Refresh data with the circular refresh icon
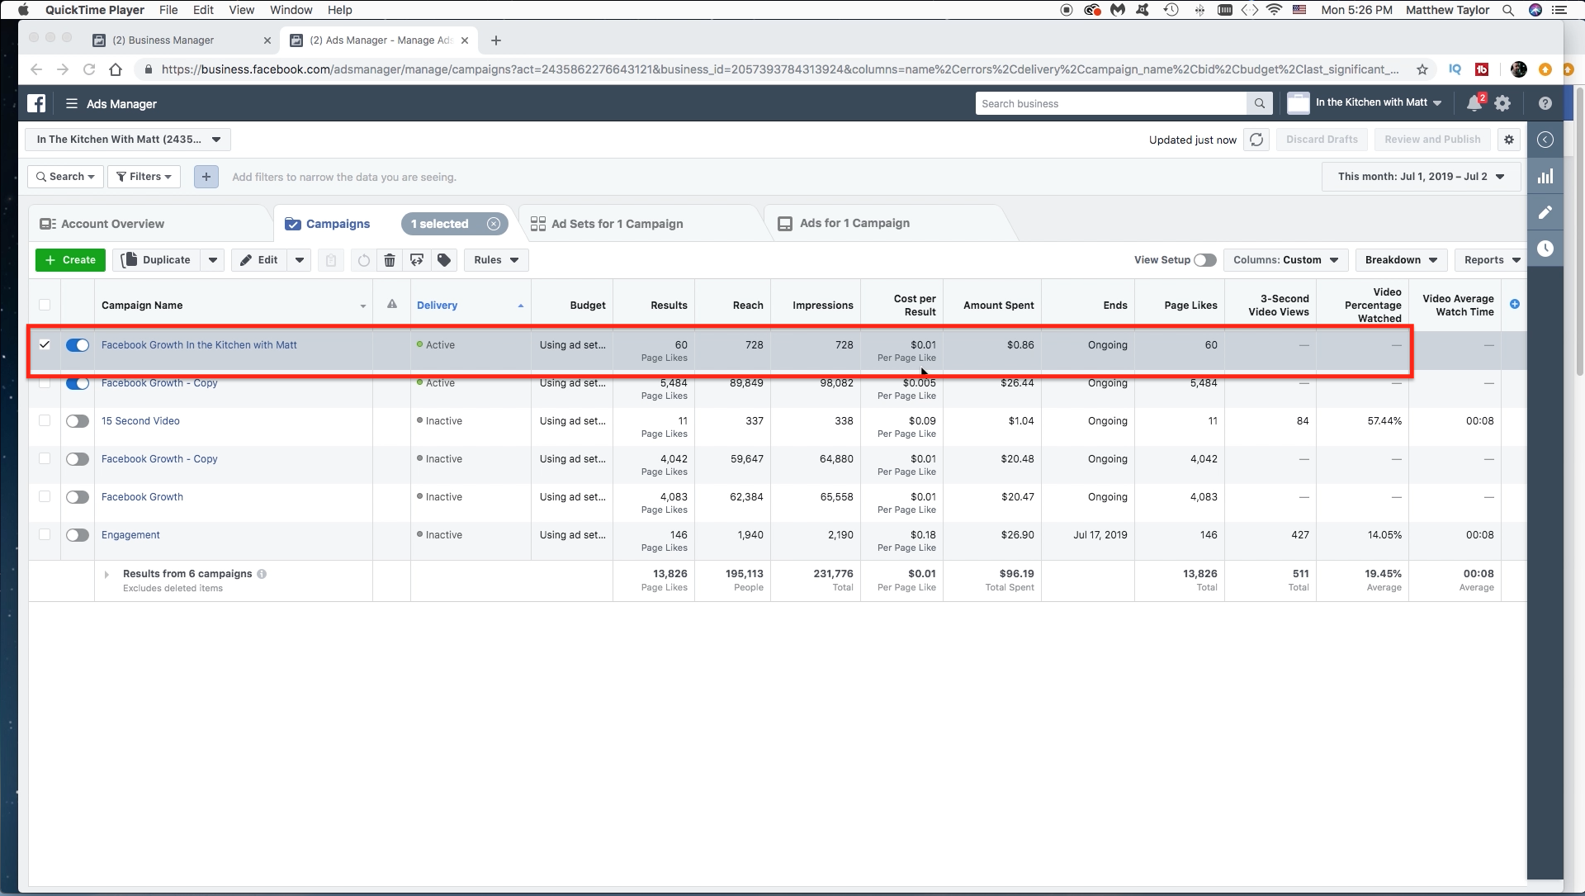The image size is (1585, 896). tap(1256, 140)
